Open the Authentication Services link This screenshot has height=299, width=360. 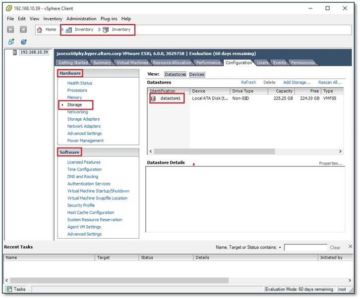coord(89,184)
